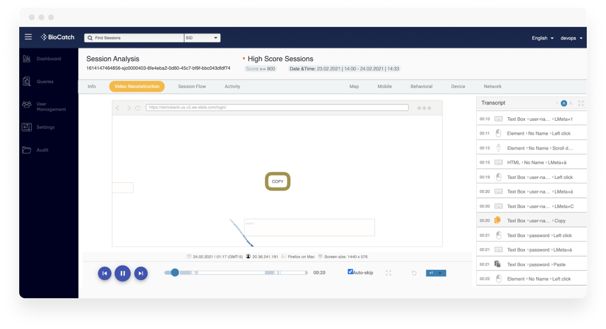Click the IP address user icon
The image size is (606, 329).
coord(248,257)
